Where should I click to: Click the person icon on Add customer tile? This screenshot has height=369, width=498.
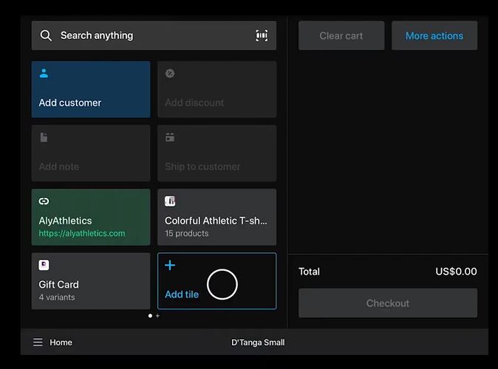44,73
